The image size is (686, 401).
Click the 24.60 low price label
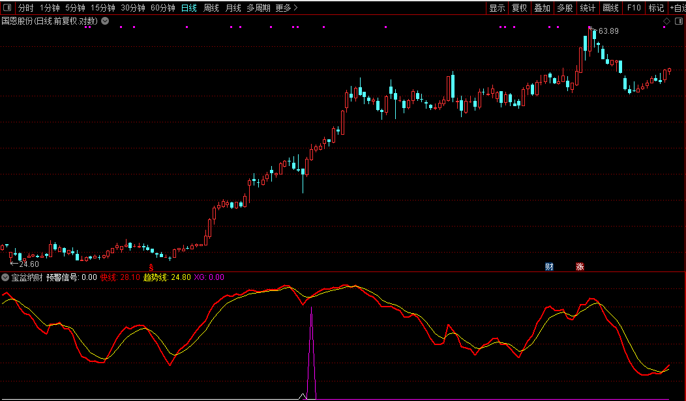tap(29, 264)
